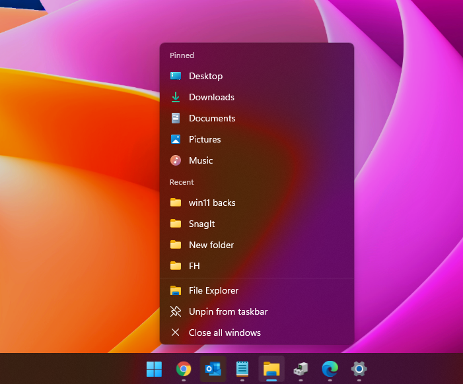Image resolution: width=463 pixels, height=384 pixels.
Task: Click the device icon beside Edge
Action: tap(301, 369)
